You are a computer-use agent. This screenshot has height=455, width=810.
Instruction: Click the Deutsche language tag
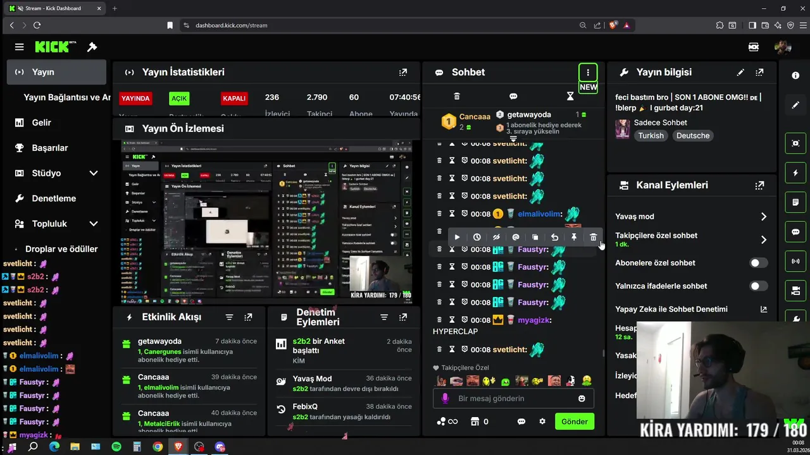693,136
